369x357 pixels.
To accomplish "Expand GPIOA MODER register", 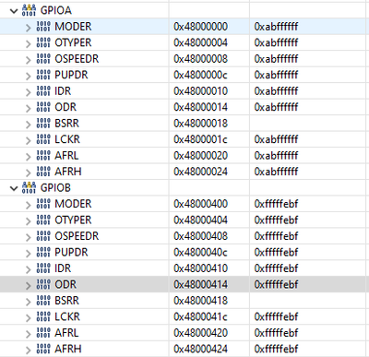I will [x=29, y=28].
